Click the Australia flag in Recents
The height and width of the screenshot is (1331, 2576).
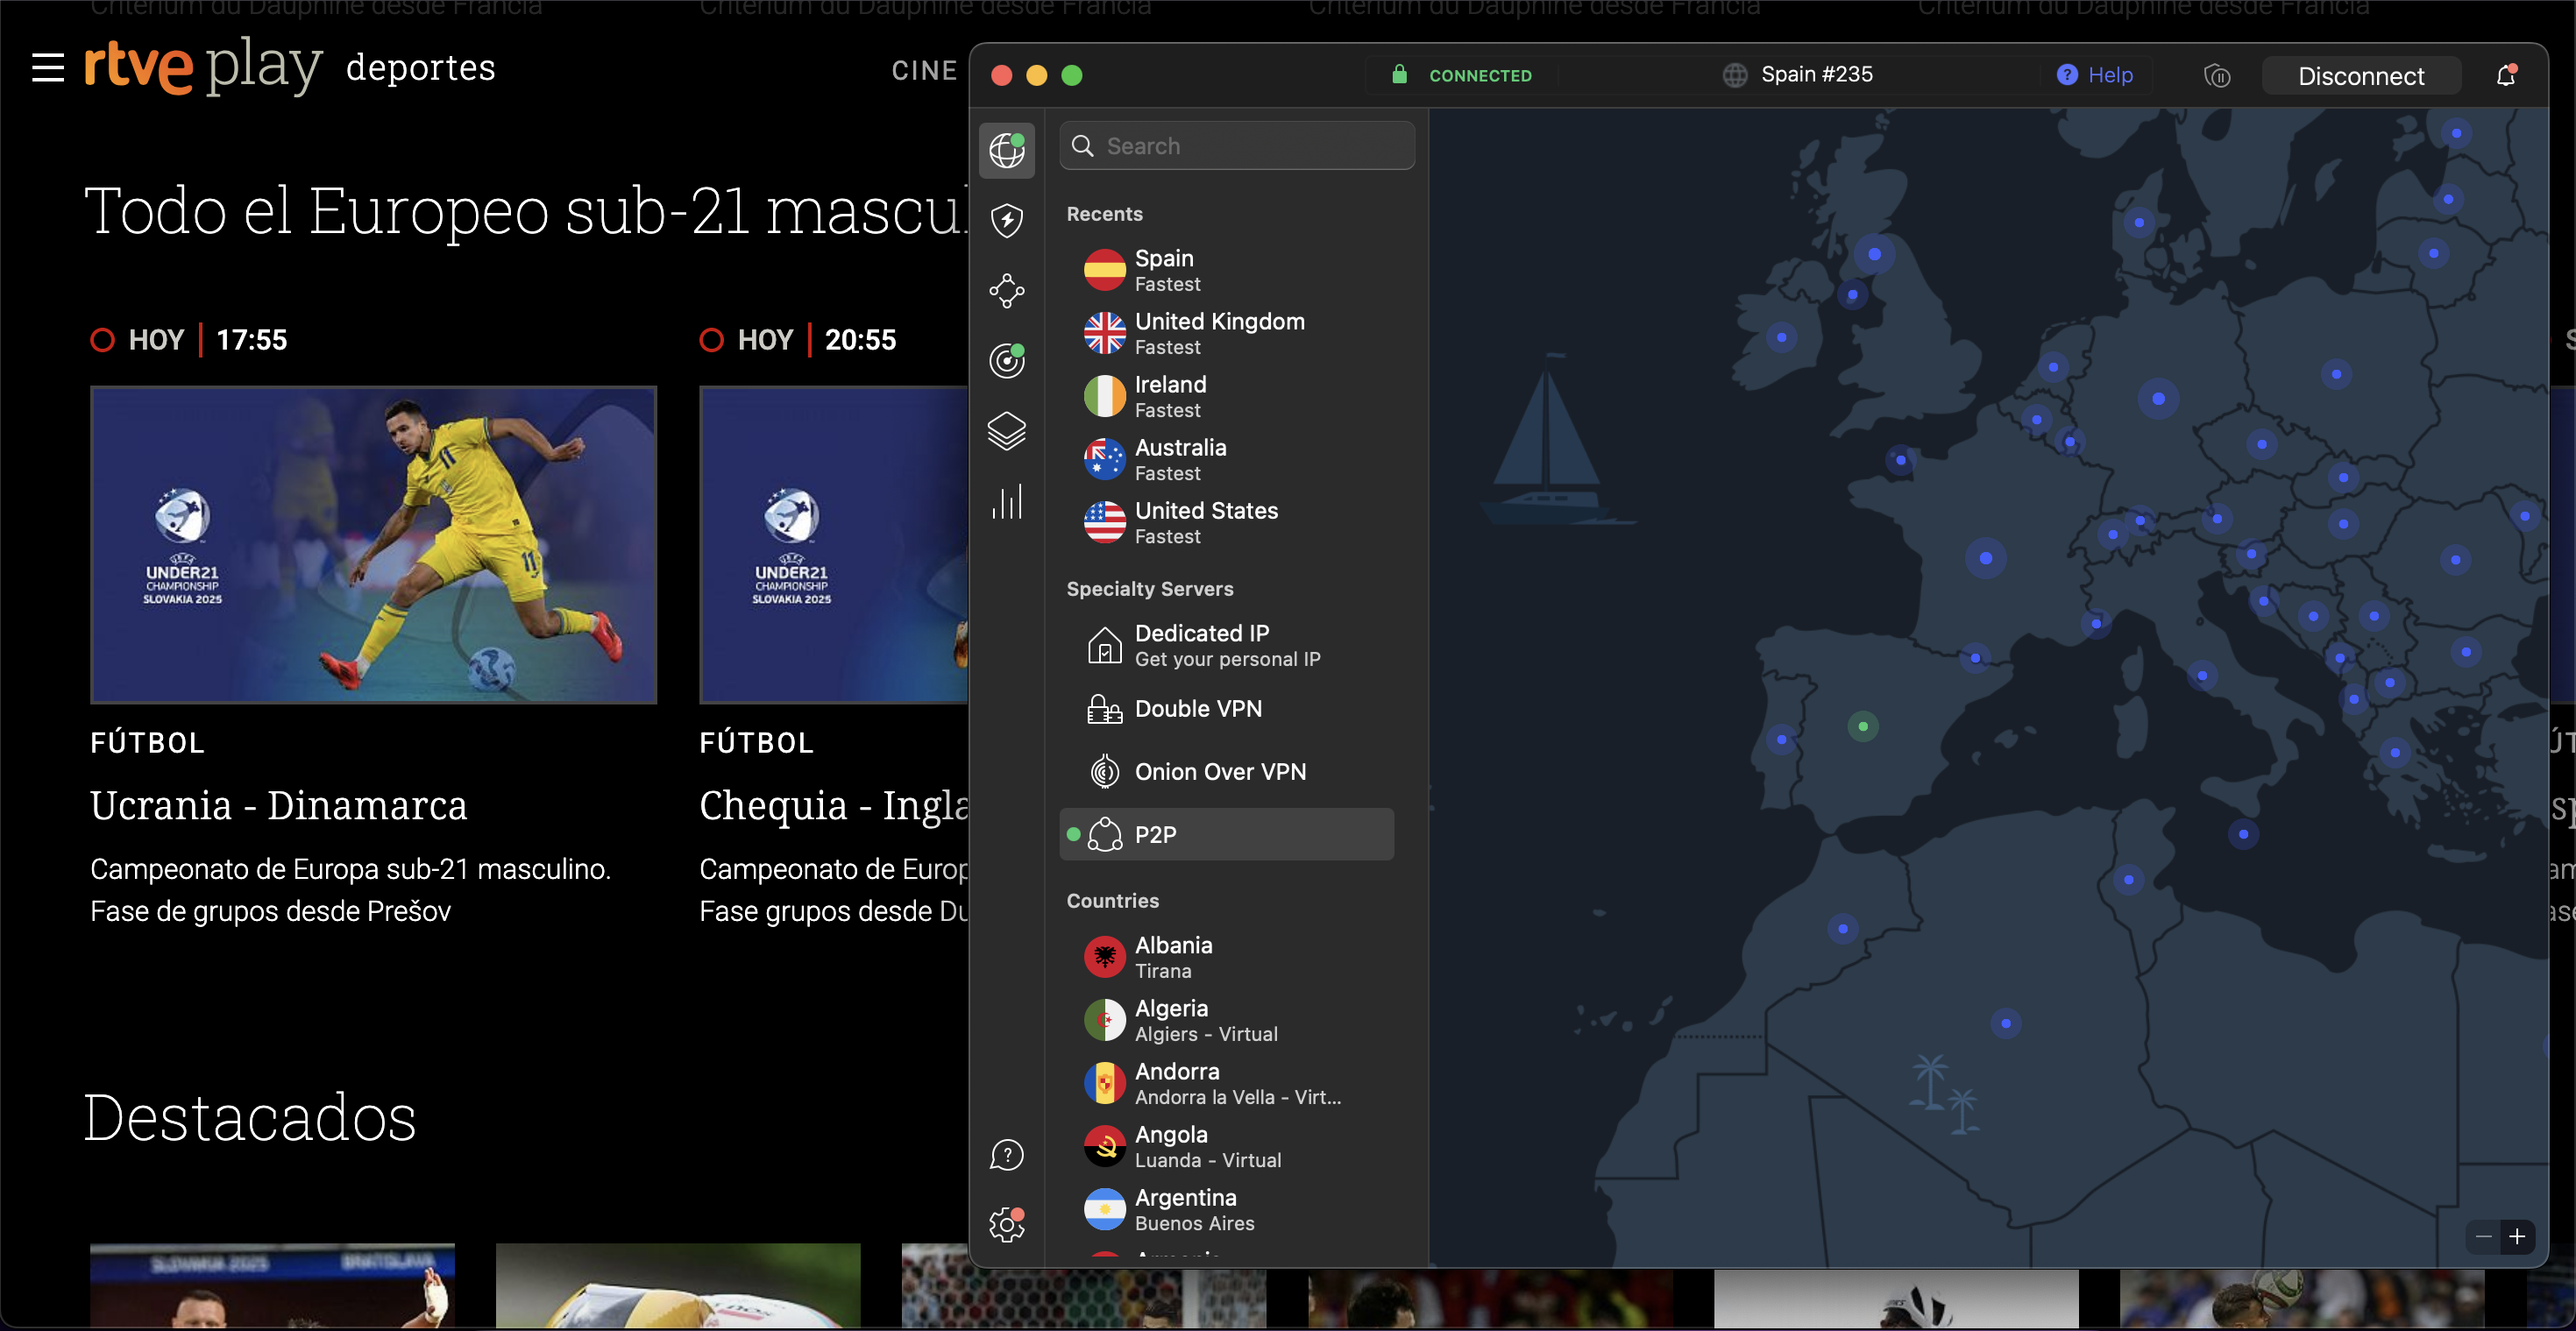pos(1104,459)
